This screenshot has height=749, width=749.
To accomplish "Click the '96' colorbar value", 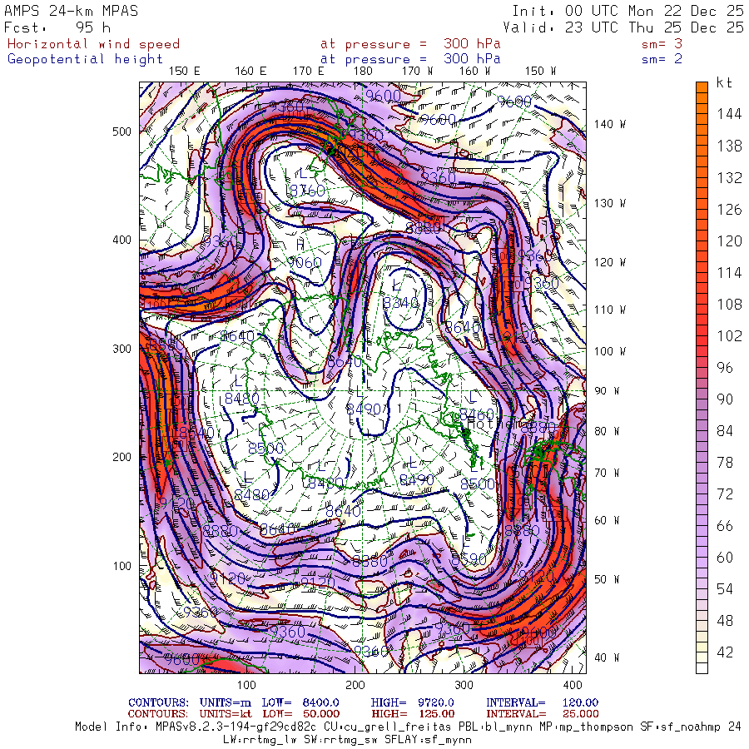I will 725,368.
